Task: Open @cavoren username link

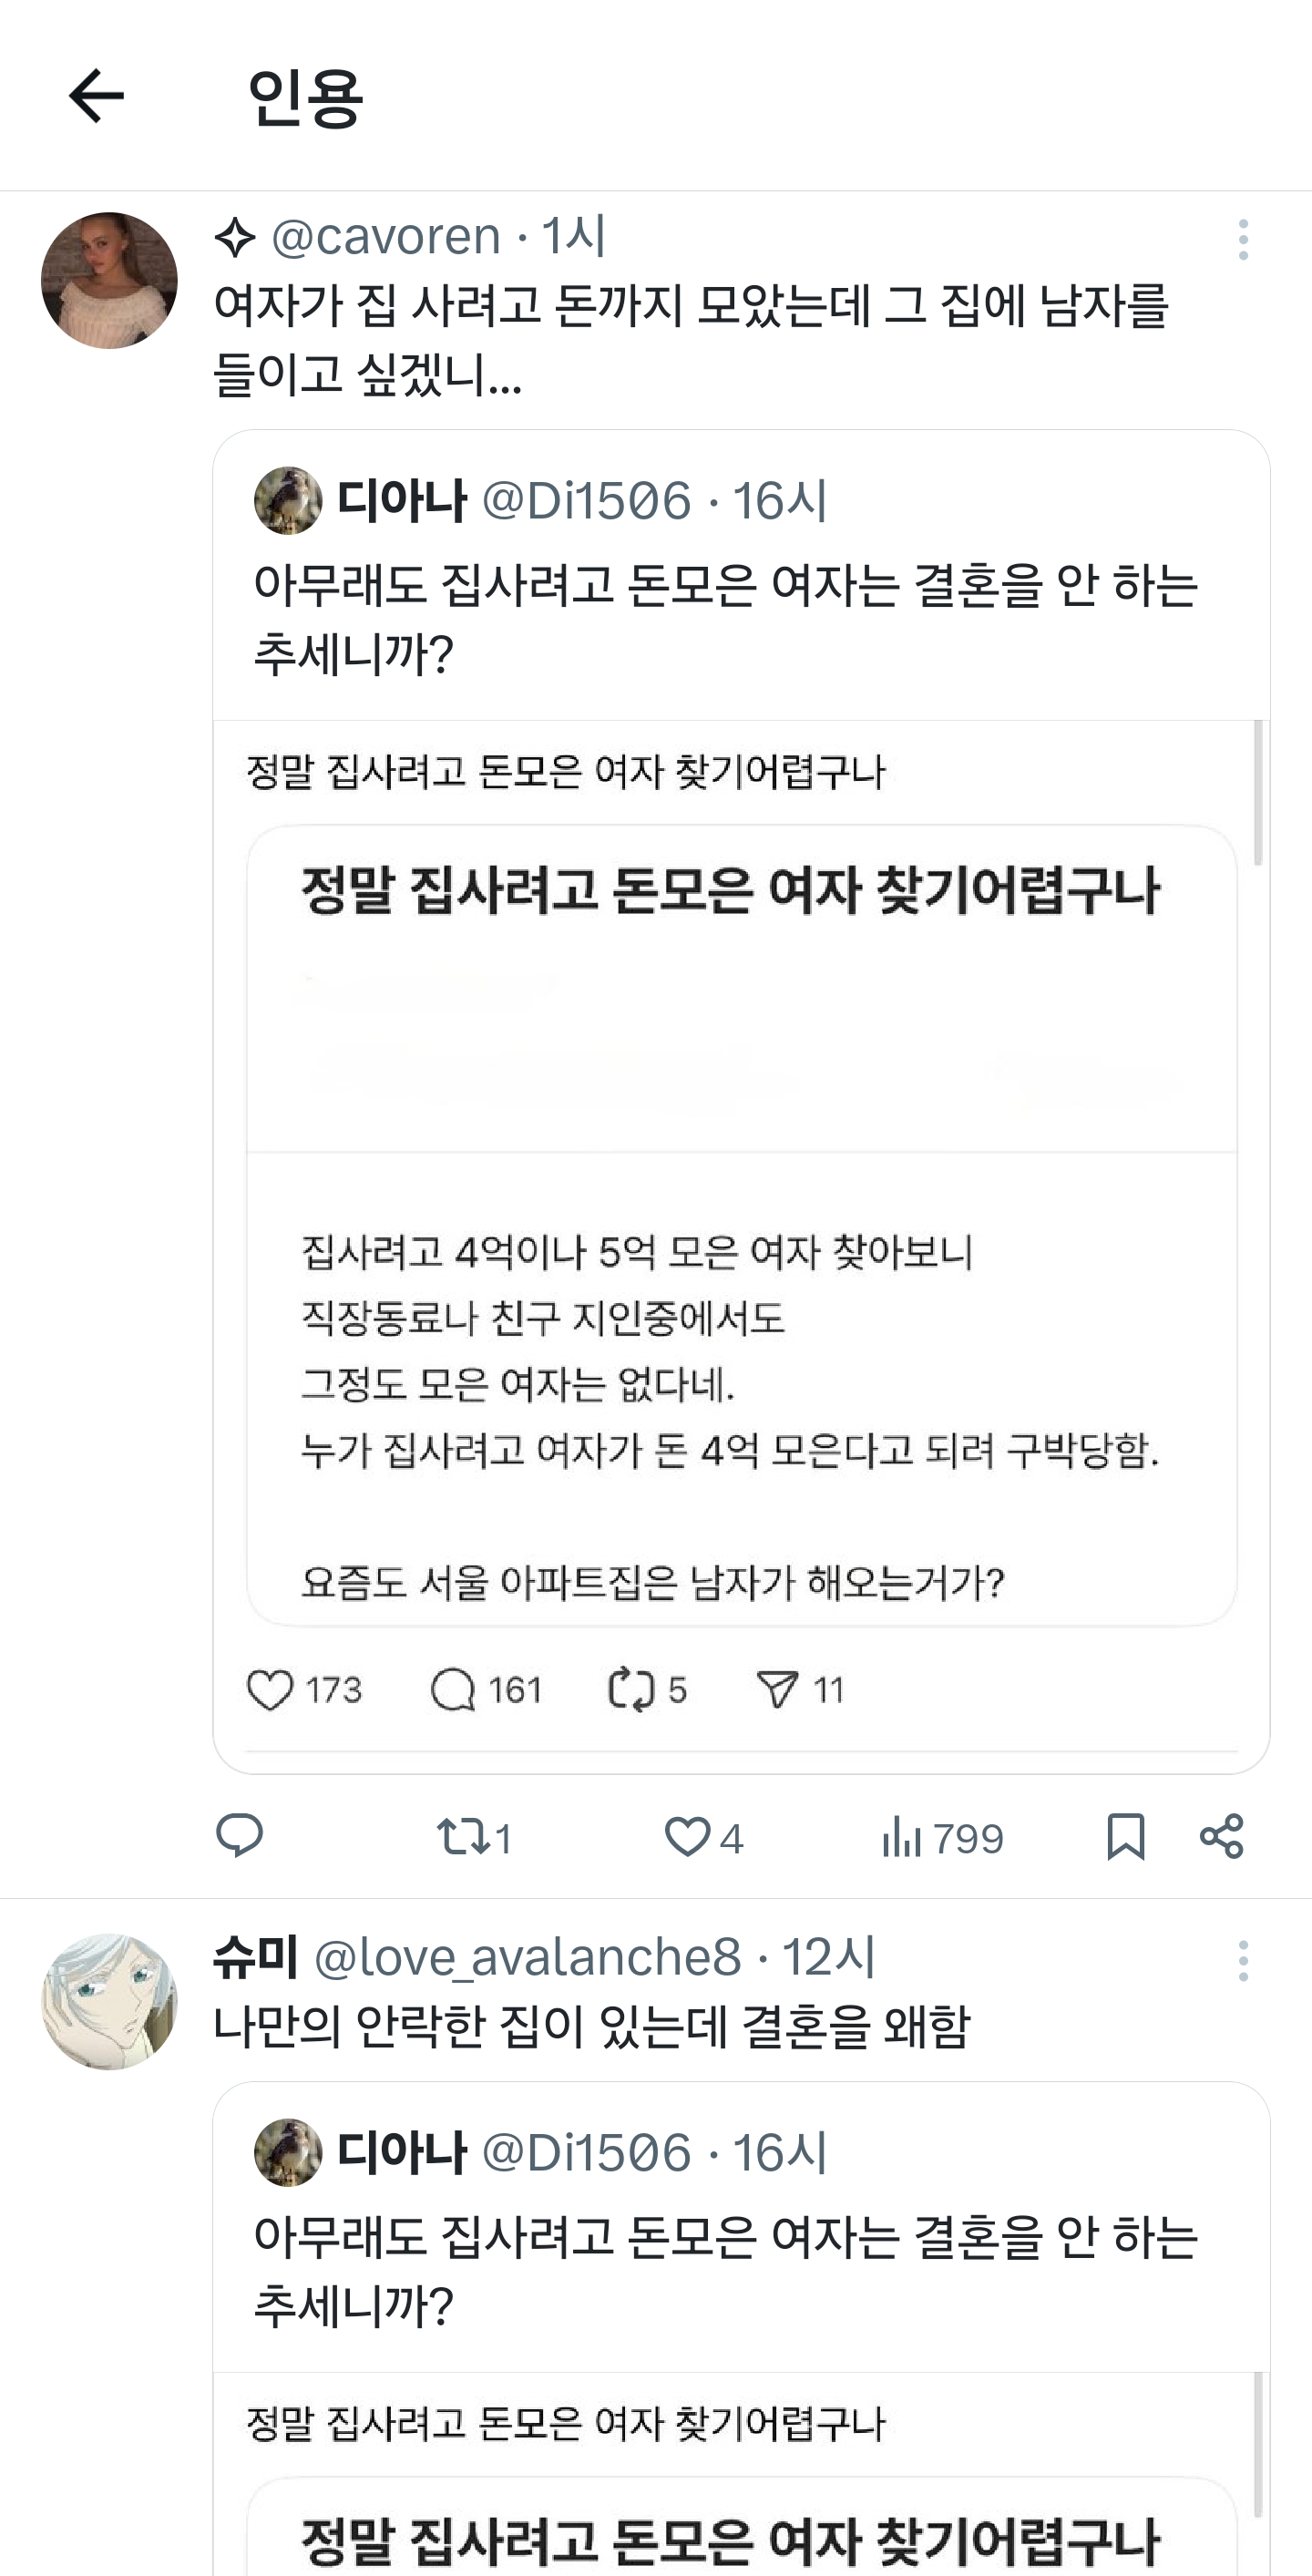Action: tap(386, 237)
